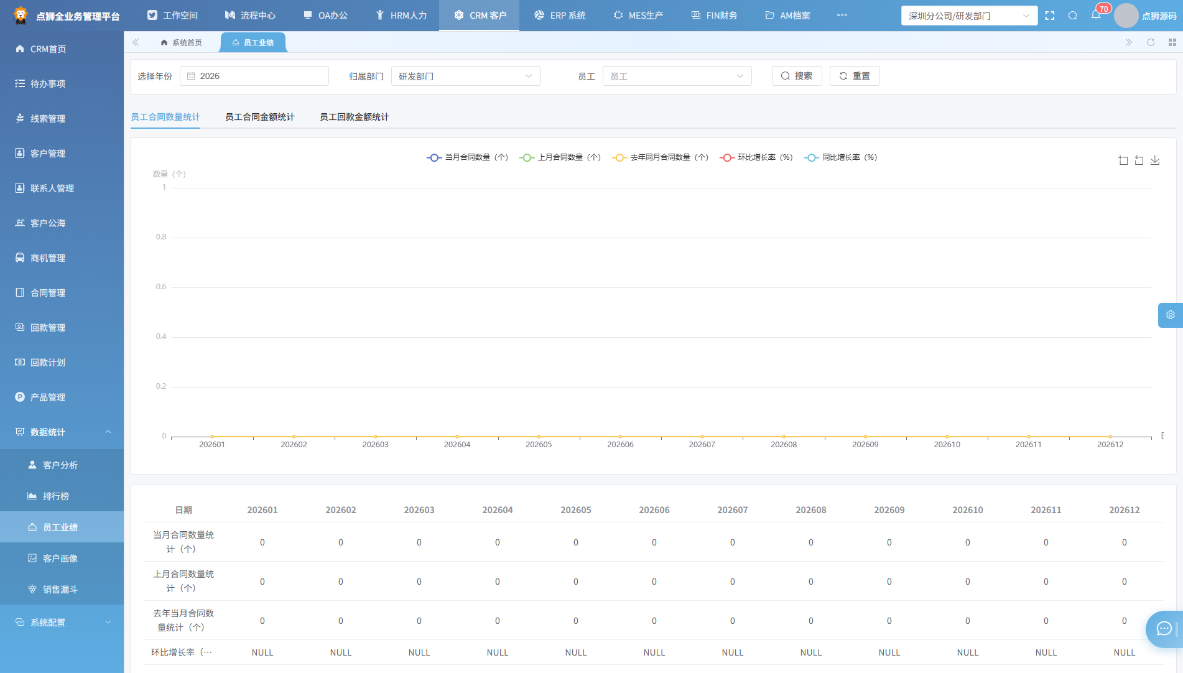This screenshot has height=673, width=1183.
Task: Open the 员工 select dropdown
Action: [677, 76]
